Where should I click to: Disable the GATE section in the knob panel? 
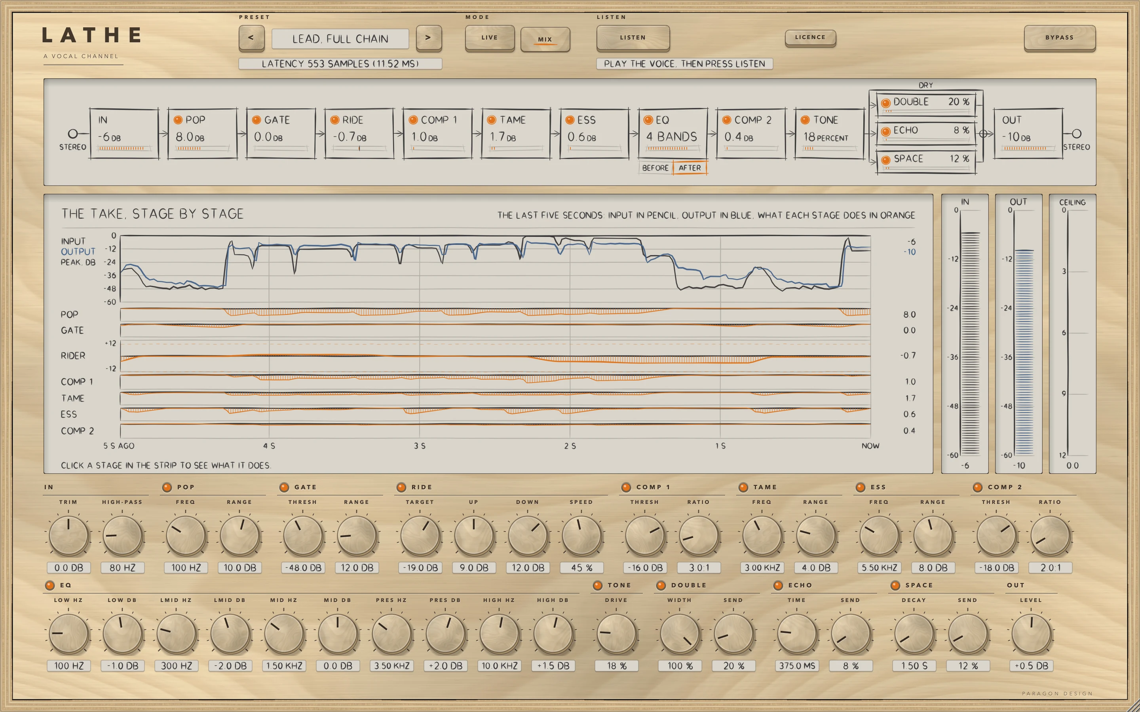tap(284, 487)
